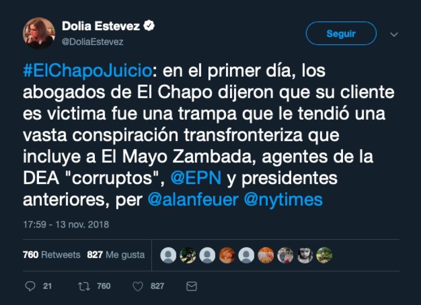421x305 pixels.
Task: Visit the @alanfeuer mentioned profile
Action: click(193, 200)
